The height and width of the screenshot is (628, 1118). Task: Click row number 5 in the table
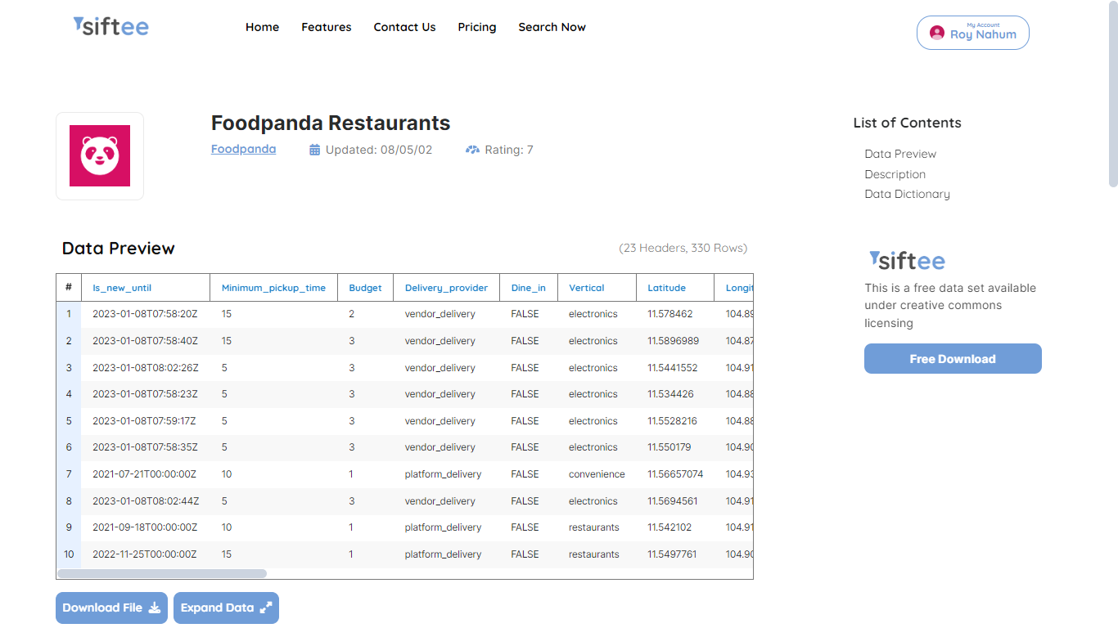tap(69, 421)
